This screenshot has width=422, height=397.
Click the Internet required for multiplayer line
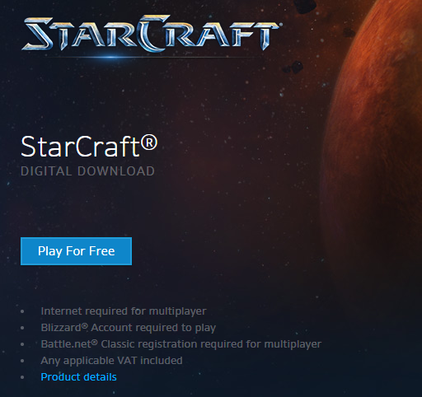tap(124, 311)
